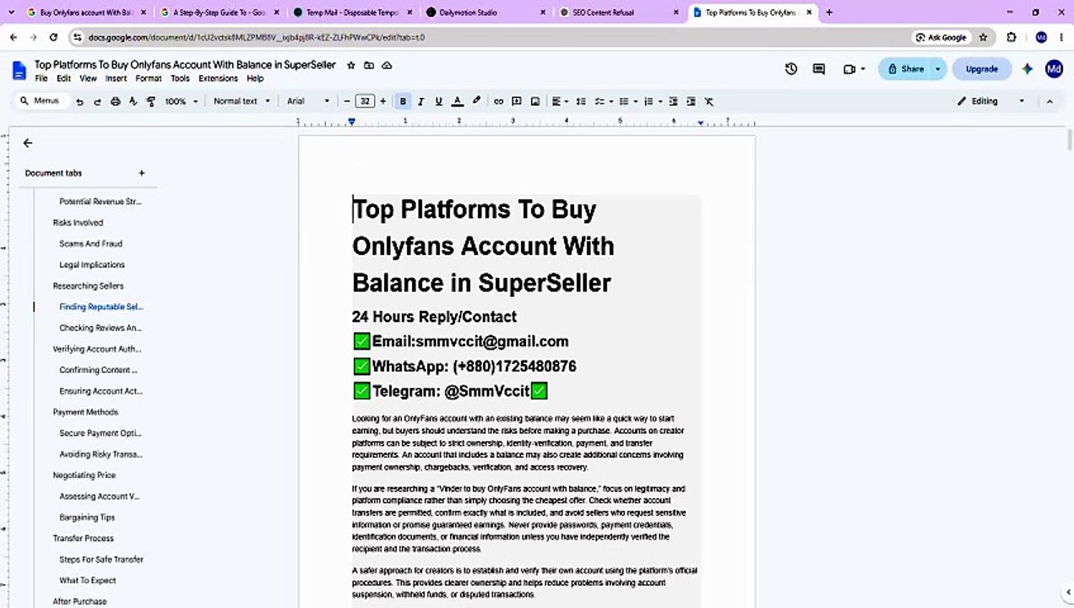
Task: Decrease the font size
Action: pos(347,101)
